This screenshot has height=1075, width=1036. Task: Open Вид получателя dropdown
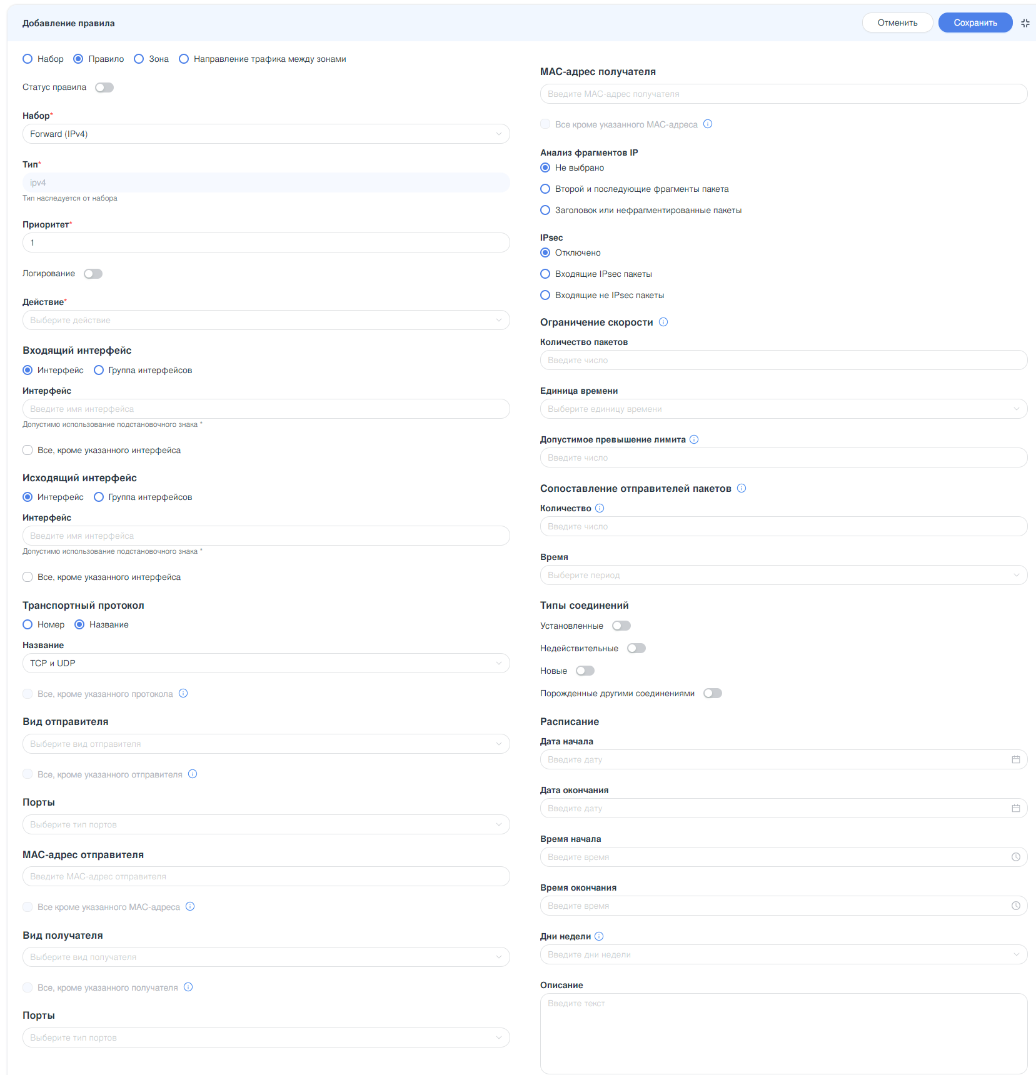[266, 957]
